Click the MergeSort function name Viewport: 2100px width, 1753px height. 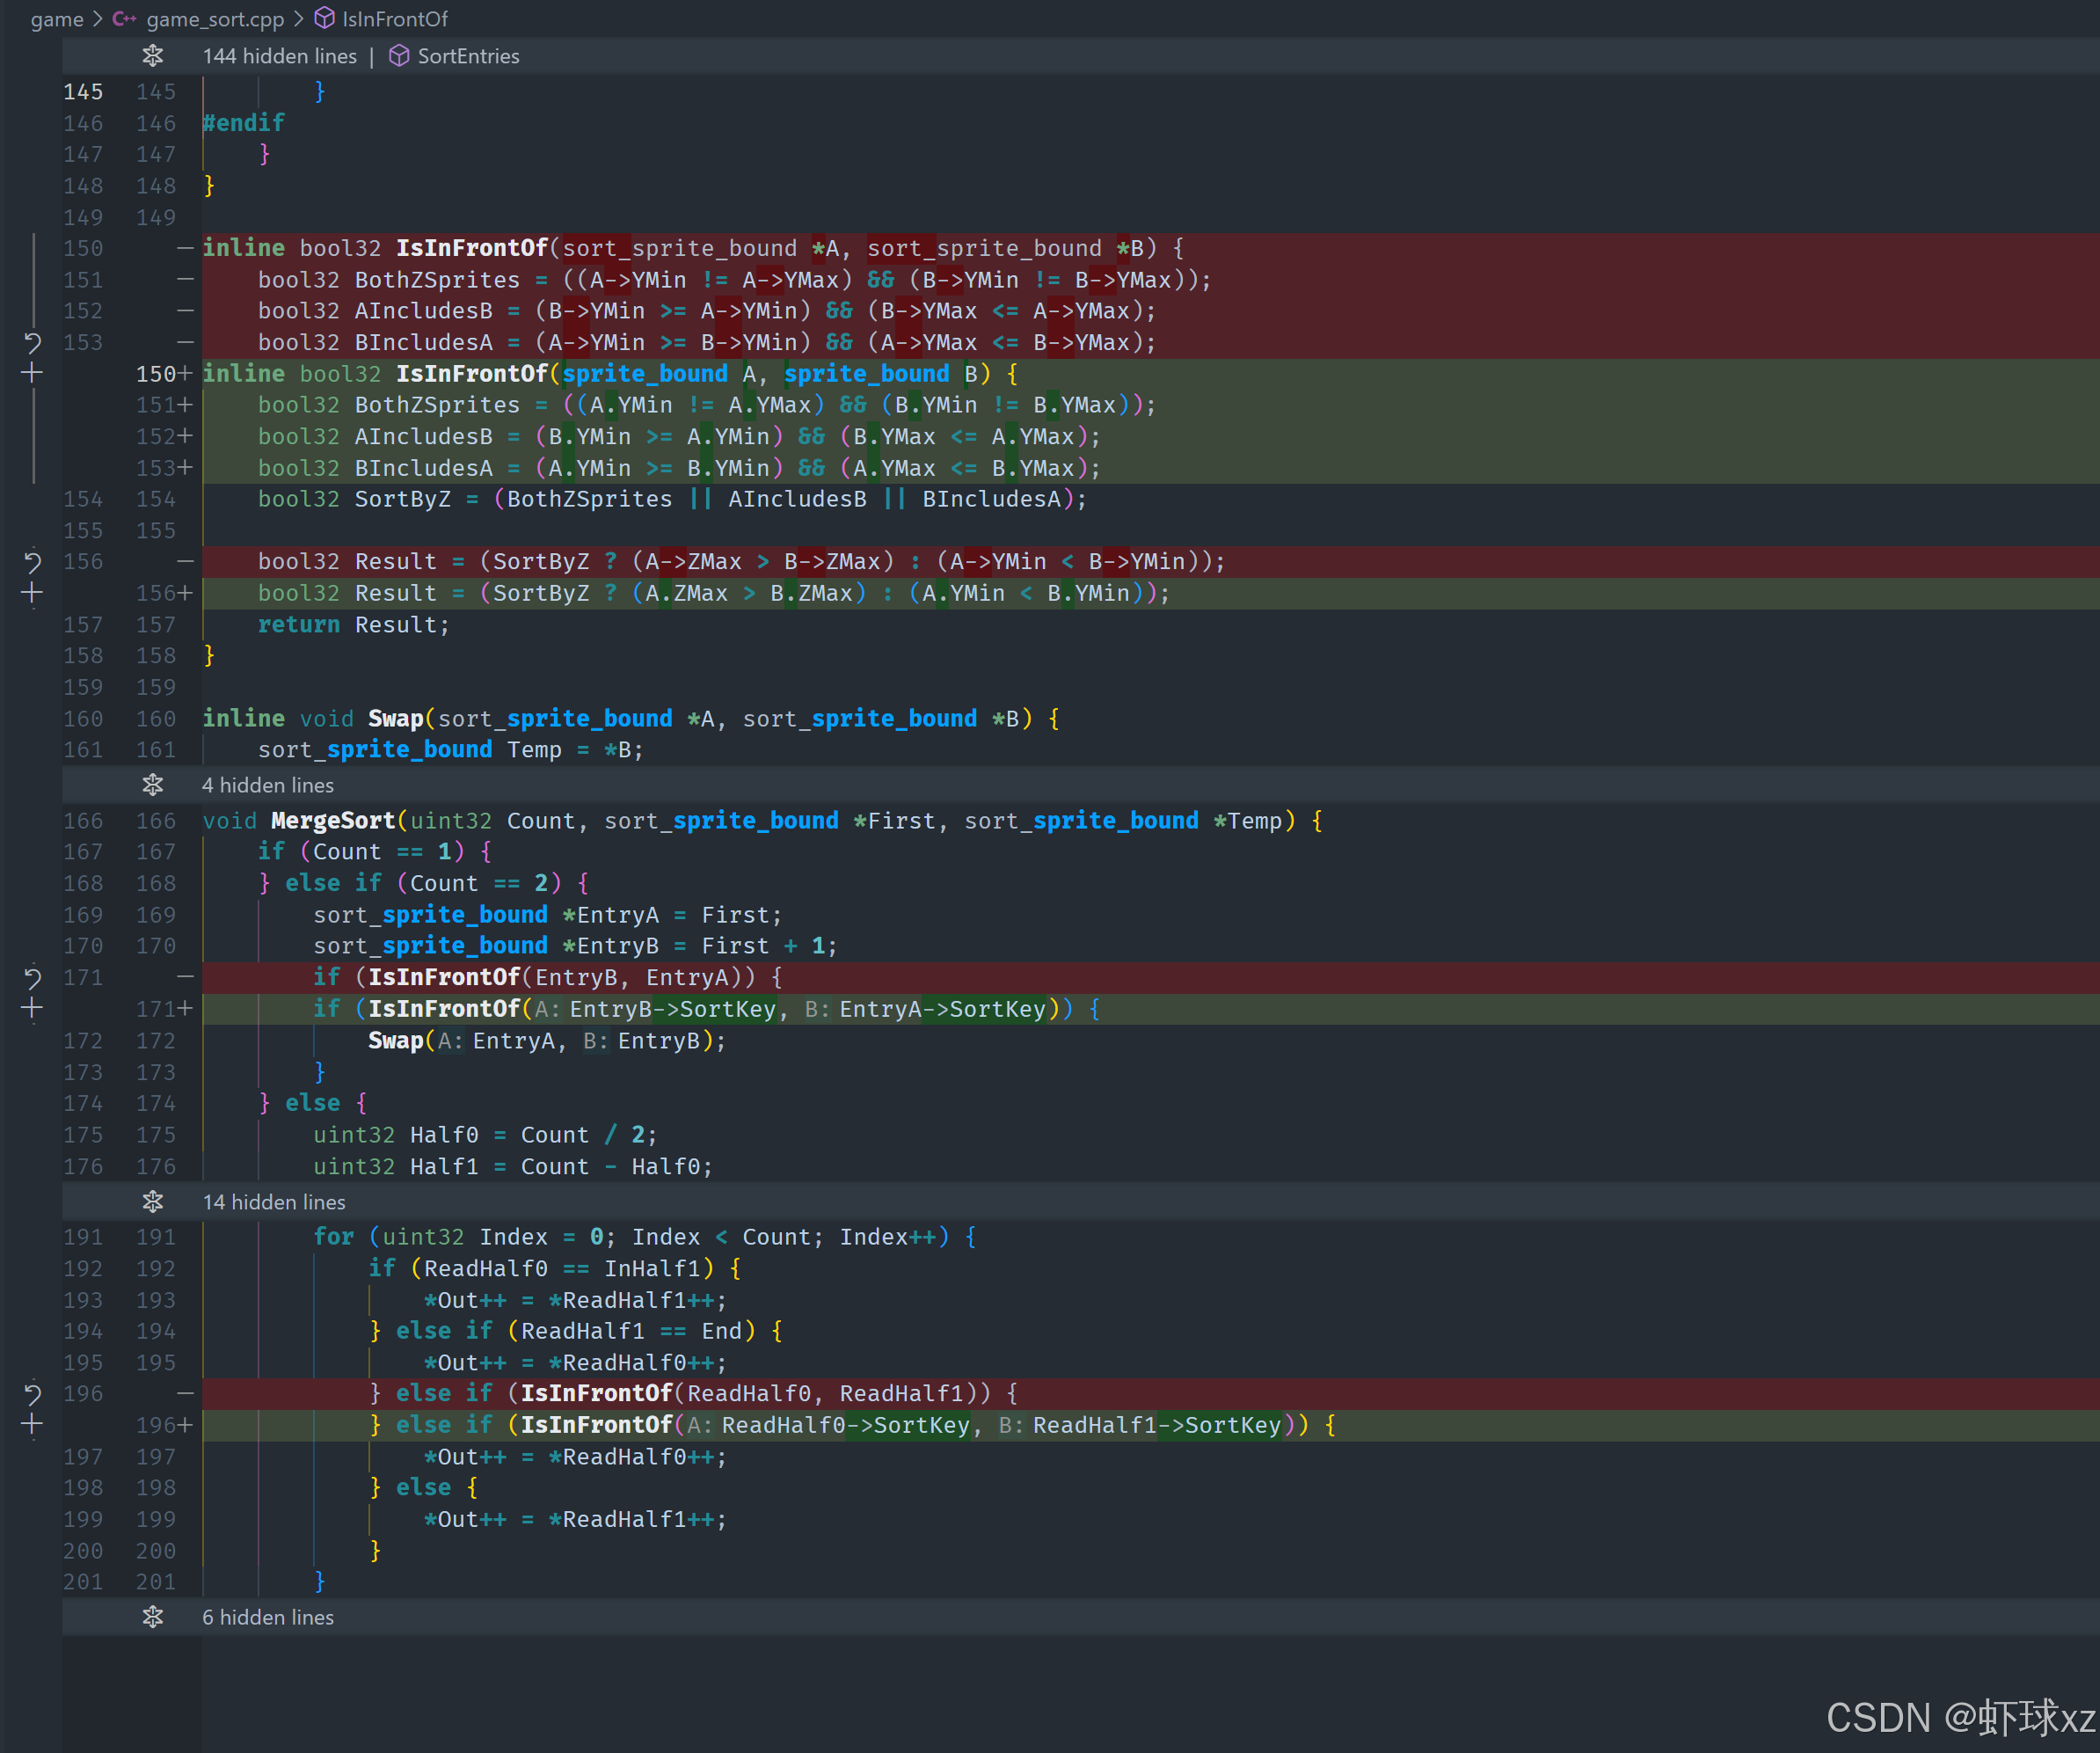pos(332,821)
